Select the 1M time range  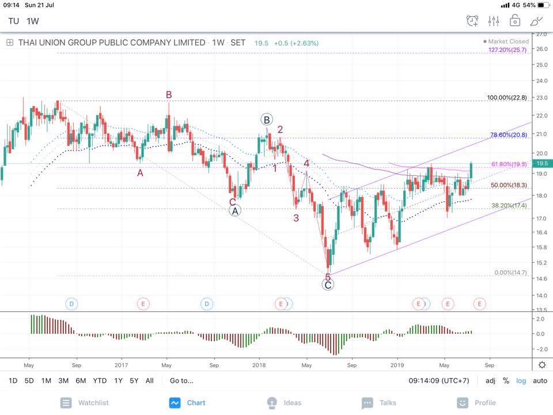pyautogui.click(x=46, y=380)
